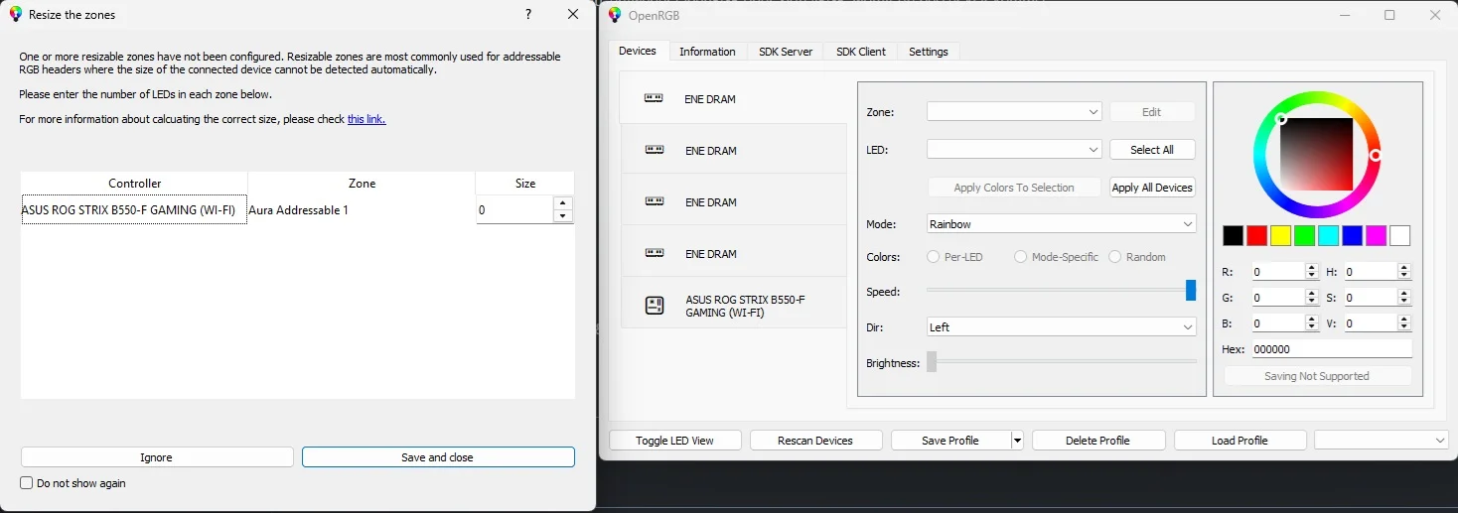Select the second ENE DRAM device
The image size is (1458, 513).
coord(733,151)
